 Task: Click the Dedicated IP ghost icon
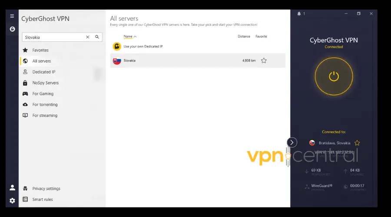pos(117,46)
